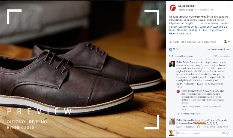Open the 212 comentários link
Viewport: 233px width, 138px height.
point(222,56)
